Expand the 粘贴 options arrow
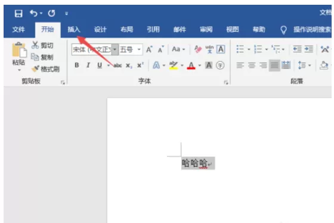Image resolution: width=334 pixels, height=223 pixels. click(19, 70)
